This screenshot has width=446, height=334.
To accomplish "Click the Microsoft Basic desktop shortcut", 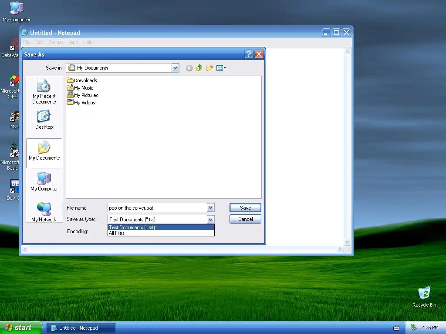I will [x=11, y=157].
